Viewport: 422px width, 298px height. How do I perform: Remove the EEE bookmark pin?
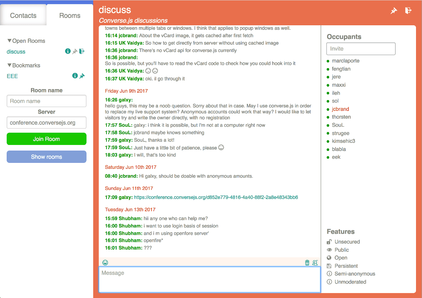coord(82,76)
